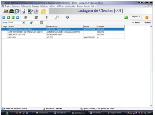Sort by Nome Fantasia column header
The width and height of the screenshot is (155, 115).
65,27
